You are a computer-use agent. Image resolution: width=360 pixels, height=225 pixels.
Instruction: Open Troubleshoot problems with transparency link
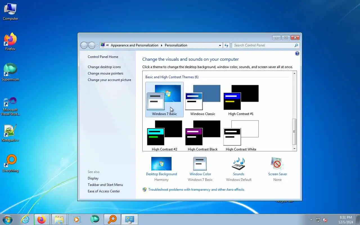pyautogui.click(x=196, y=190)
